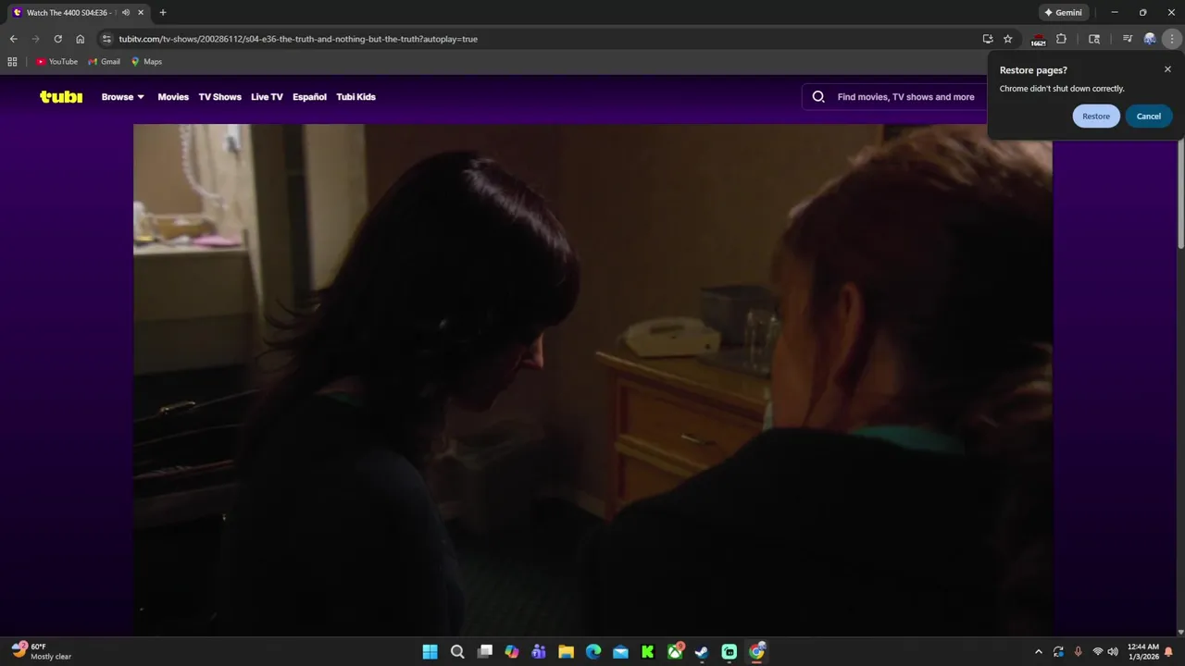
Task: Switch to Español content
Action: click(x=309, y=96)
